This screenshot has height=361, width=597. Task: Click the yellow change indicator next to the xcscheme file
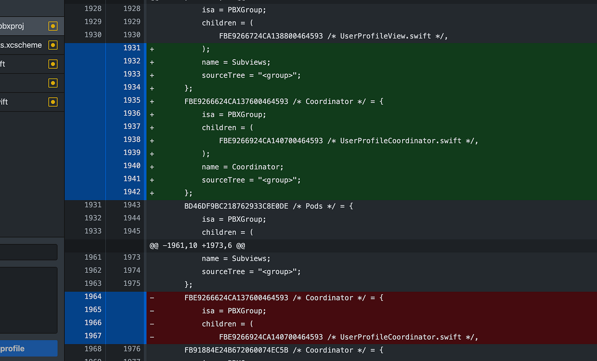[52, 45]
